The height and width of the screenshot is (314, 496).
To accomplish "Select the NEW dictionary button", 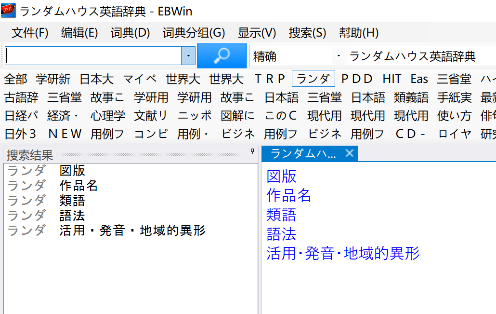I will pyautogui.click(x=65, y=134).
